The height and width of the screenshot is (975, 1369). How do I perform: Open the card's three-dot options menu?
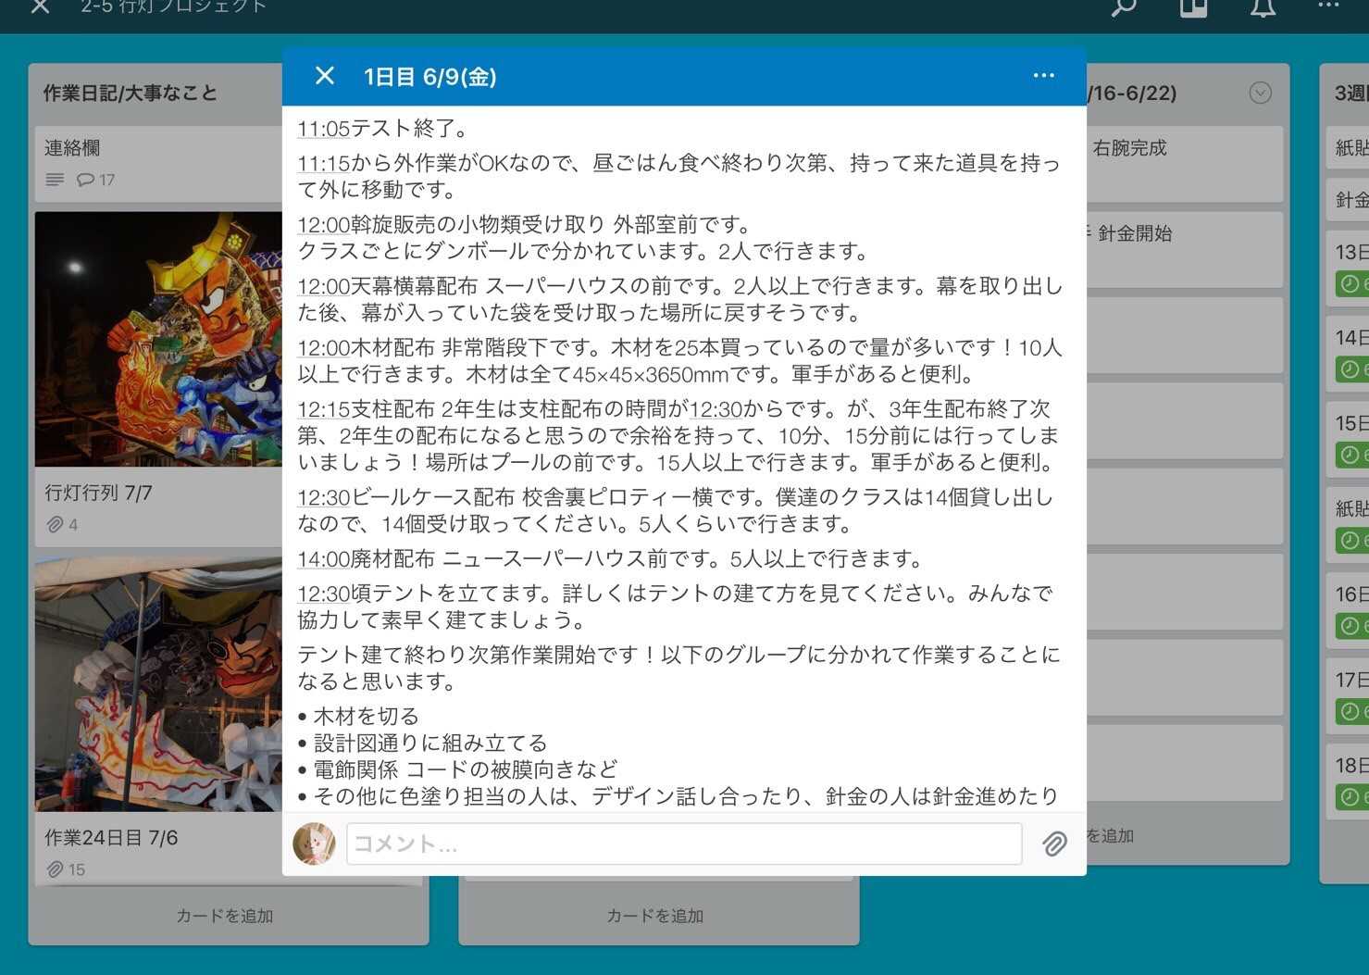(x=1043, y=76)
